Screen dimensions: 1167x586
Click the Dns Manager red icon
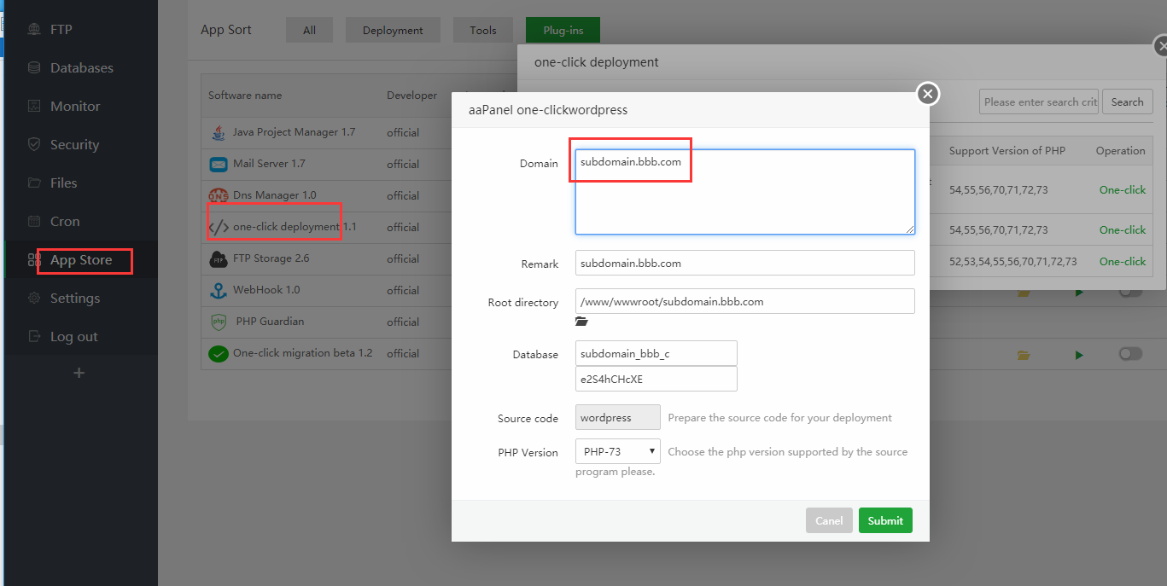219,195
